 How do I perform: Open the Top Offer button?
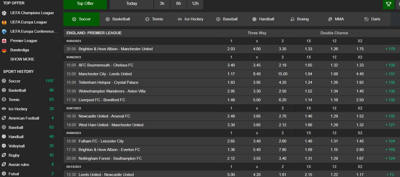click(x=85, y=4)
